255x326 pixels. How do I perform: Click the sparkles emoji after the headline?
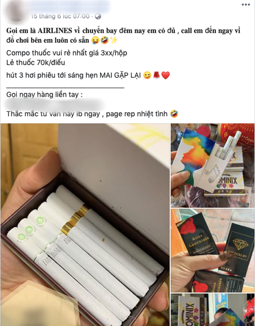coord(114,40)
